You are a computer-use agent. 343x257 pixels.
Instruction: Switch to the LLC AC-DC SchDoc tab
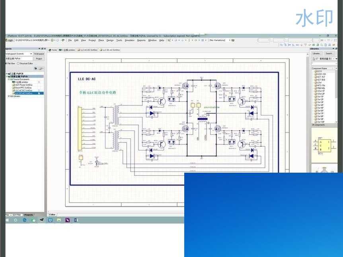[x=87, y=50]
